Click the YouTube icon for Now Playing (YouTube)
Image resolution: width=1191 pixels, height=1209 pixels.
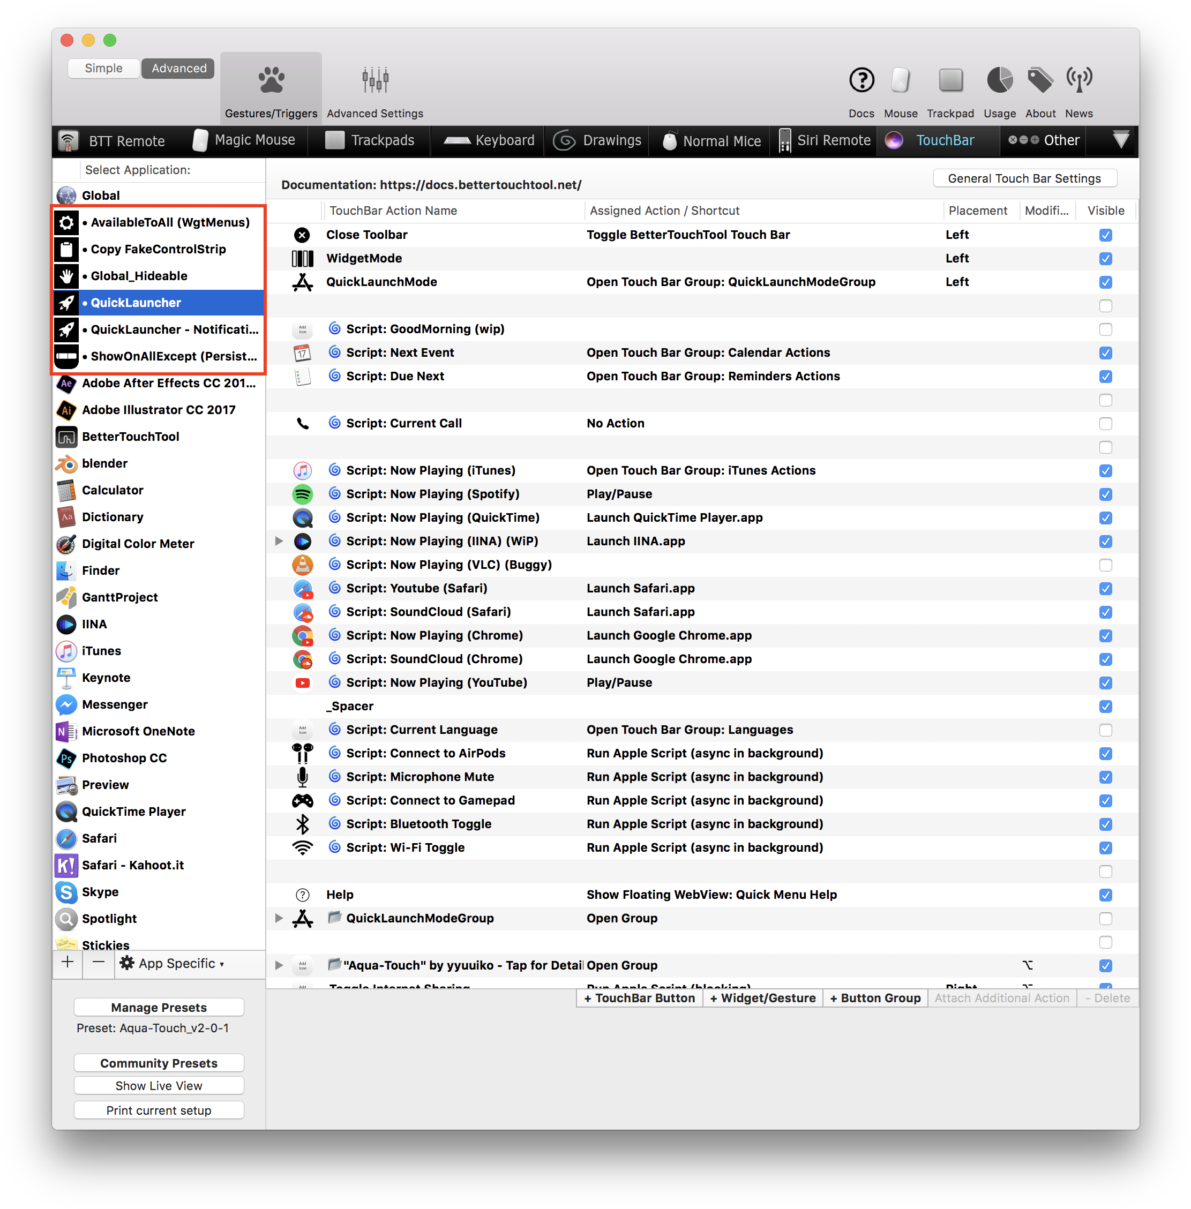tap(302, 683)
